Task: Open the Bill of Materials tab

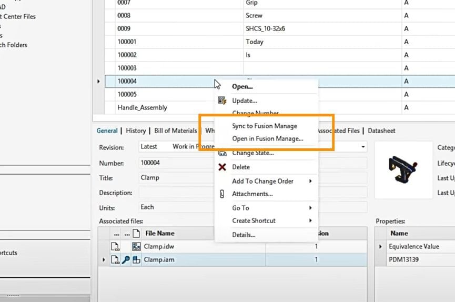Action: point(176,130)
